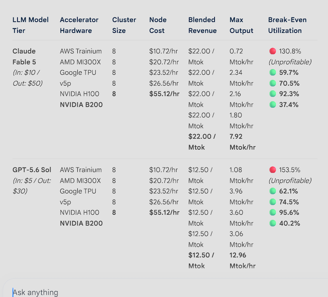The image size is (328, 297).
Task: Click $10.72/hr in the GPT-5.6 Sol row
Action: (x=163, y=170)
